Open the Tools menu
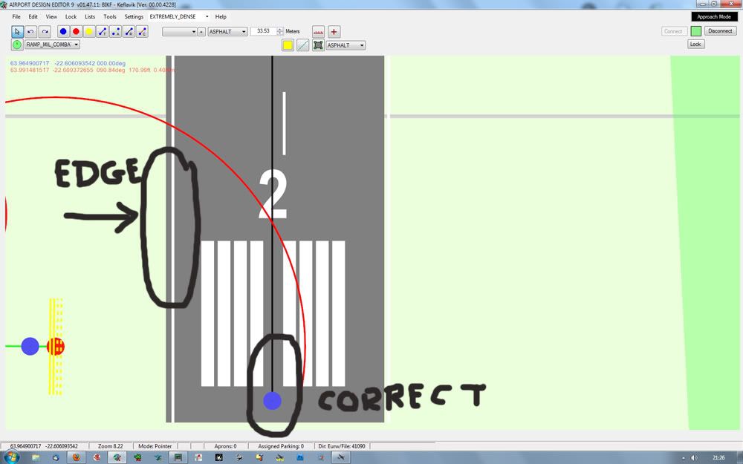The image size is (743, 464). 109,16
